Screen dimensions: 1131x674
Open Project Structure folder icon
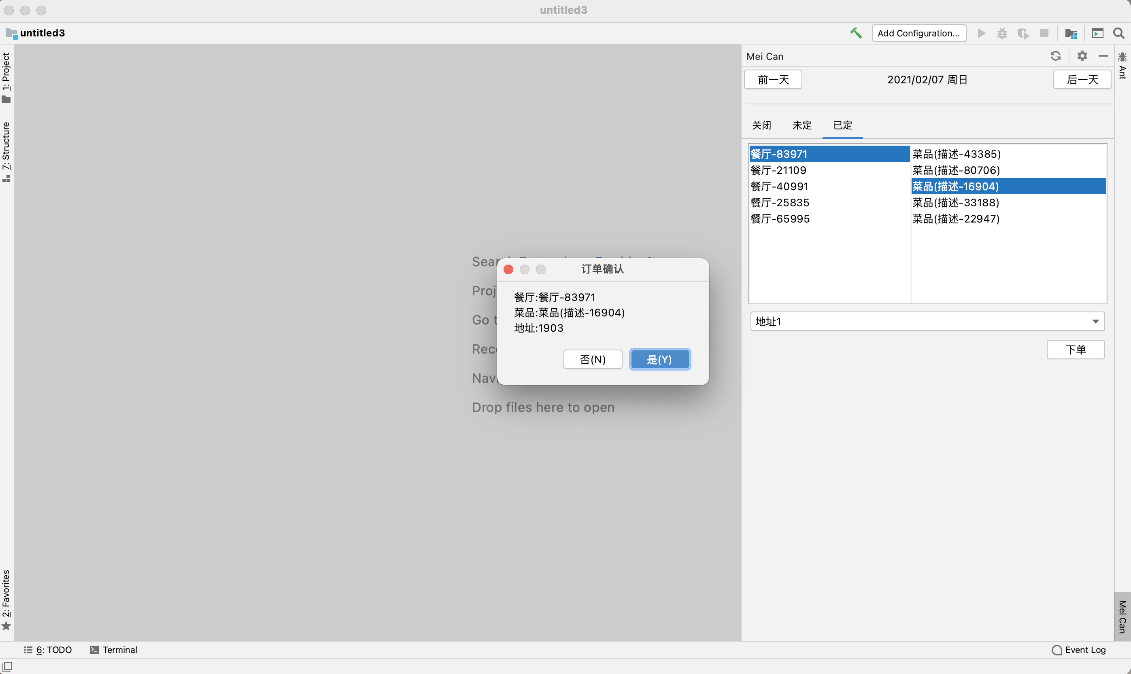coord(1071,33)
